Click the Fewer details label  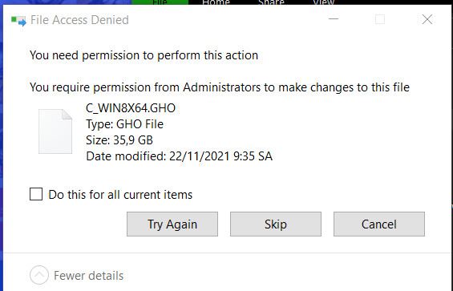(x=88, y=276)
